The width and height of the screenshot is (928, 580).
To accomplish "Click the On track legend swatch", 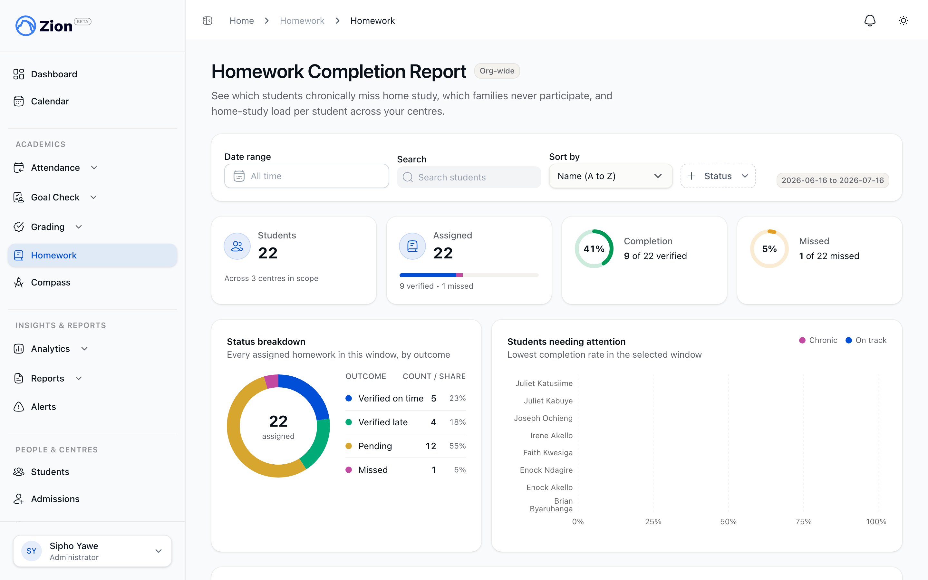I will tap(849, 340).
